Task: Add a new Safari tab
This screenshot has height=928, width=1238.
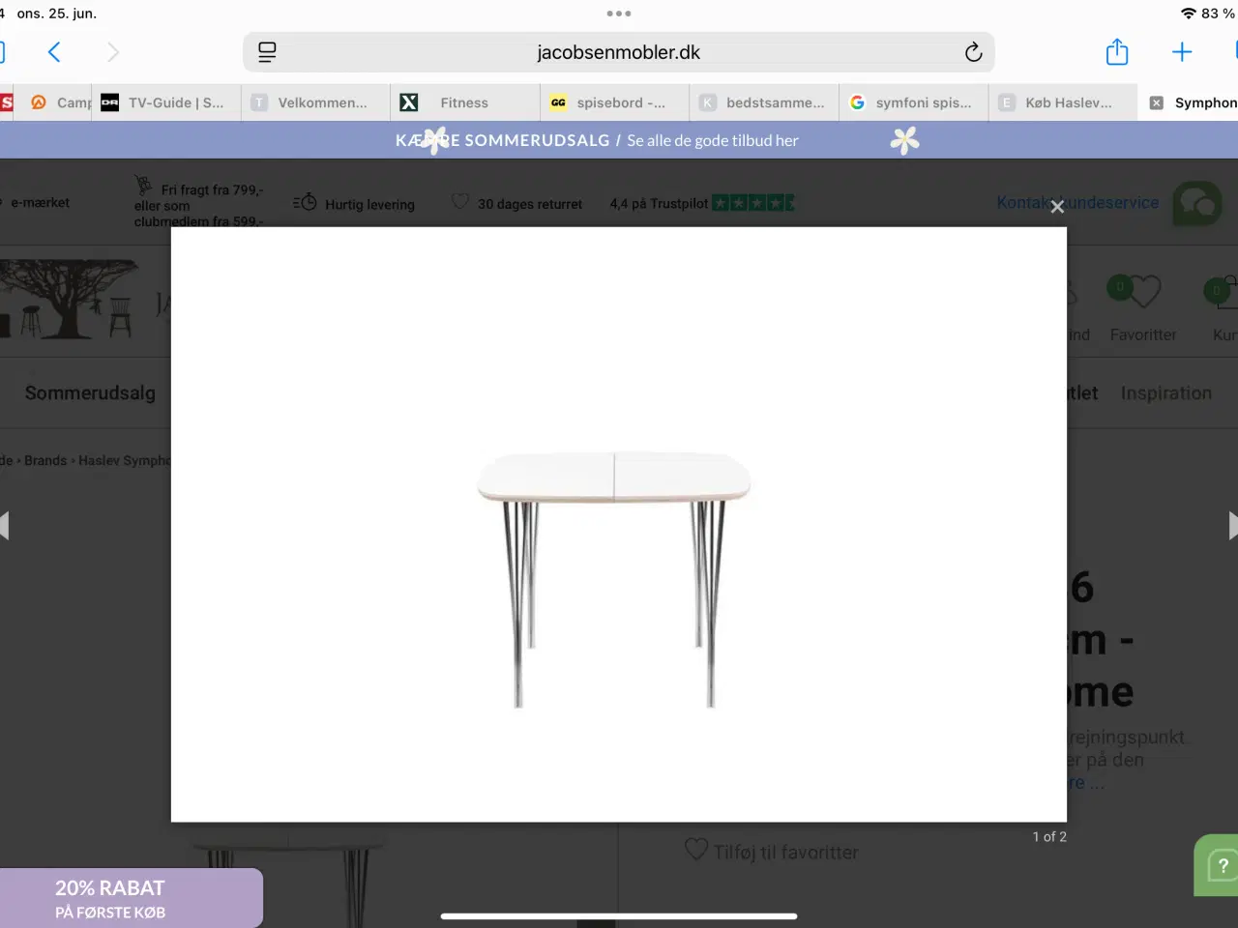Action: (1182, 52)
